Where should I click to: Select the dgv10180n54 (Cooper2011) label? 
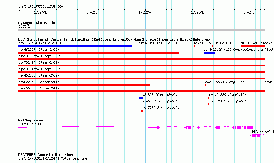click(x=41, y=56)
